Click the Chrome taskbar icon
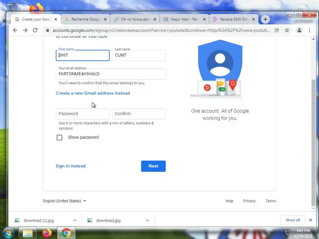 point(66,233)
